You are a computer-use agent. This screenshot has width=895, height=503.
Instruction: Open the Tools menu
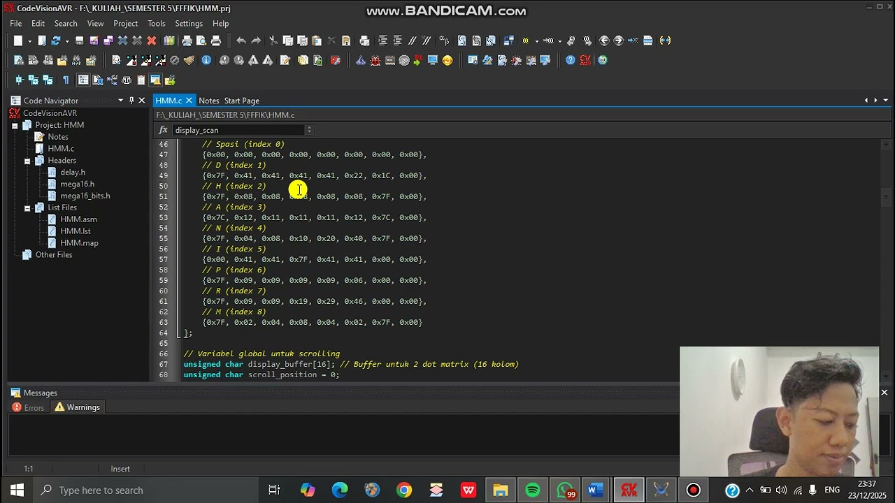157,23
